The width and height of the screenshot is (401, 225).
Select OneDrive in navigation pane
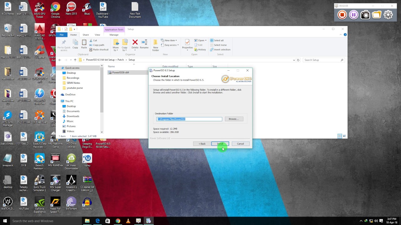(x=70, y=94)
